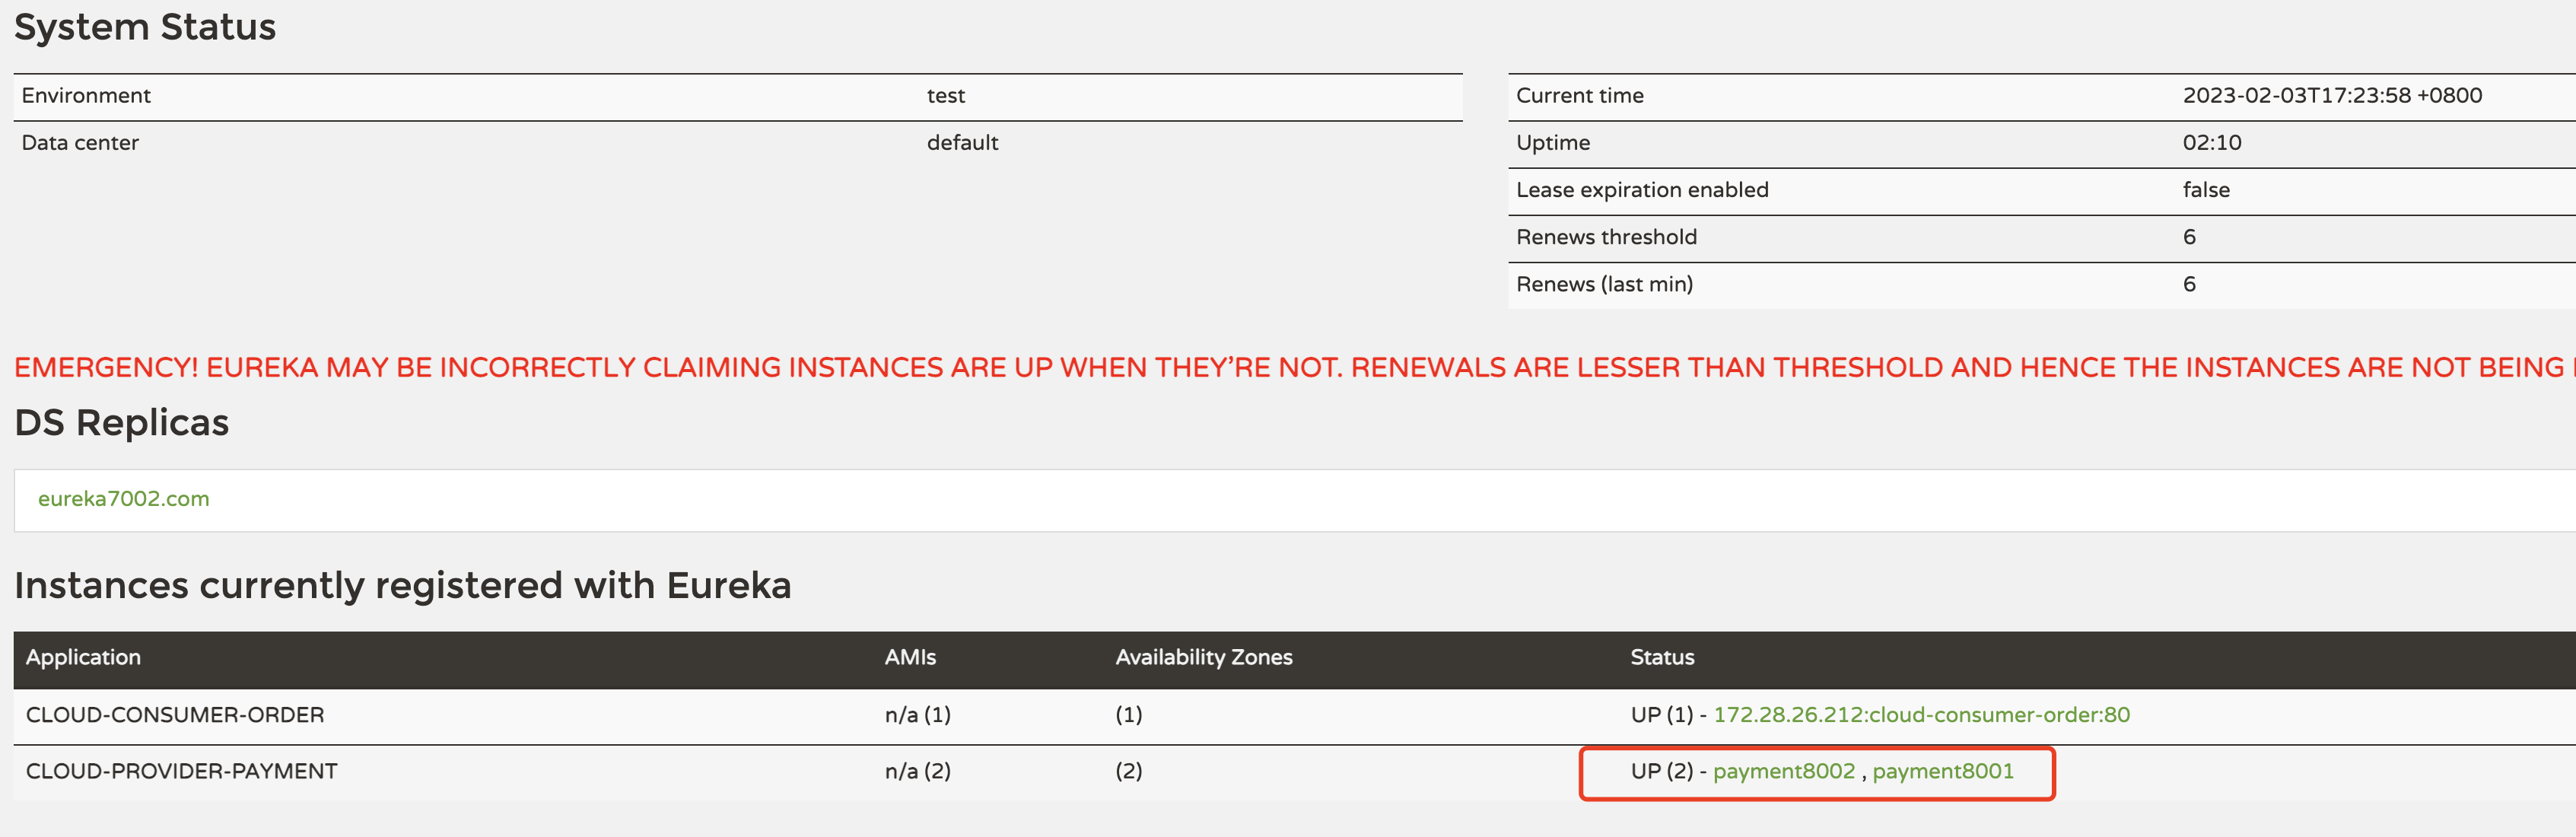2576x837 pixels.
Task: Click the Status column header
Action: [1662, 657]
